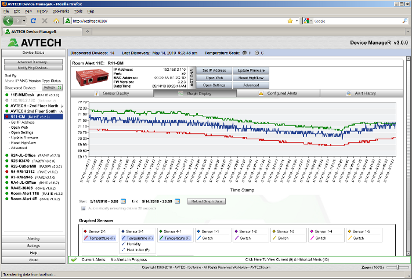Click the blue diamond icon of Sensor 3-1

123,231
